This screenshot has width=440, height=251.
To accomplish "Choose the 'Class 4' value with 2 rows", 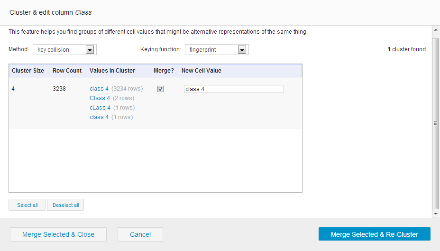I will click(x=100, y=98).
